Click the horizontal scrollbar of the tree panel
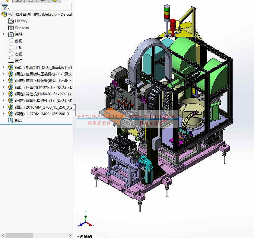The image size is (254, 238). (20, 235)
